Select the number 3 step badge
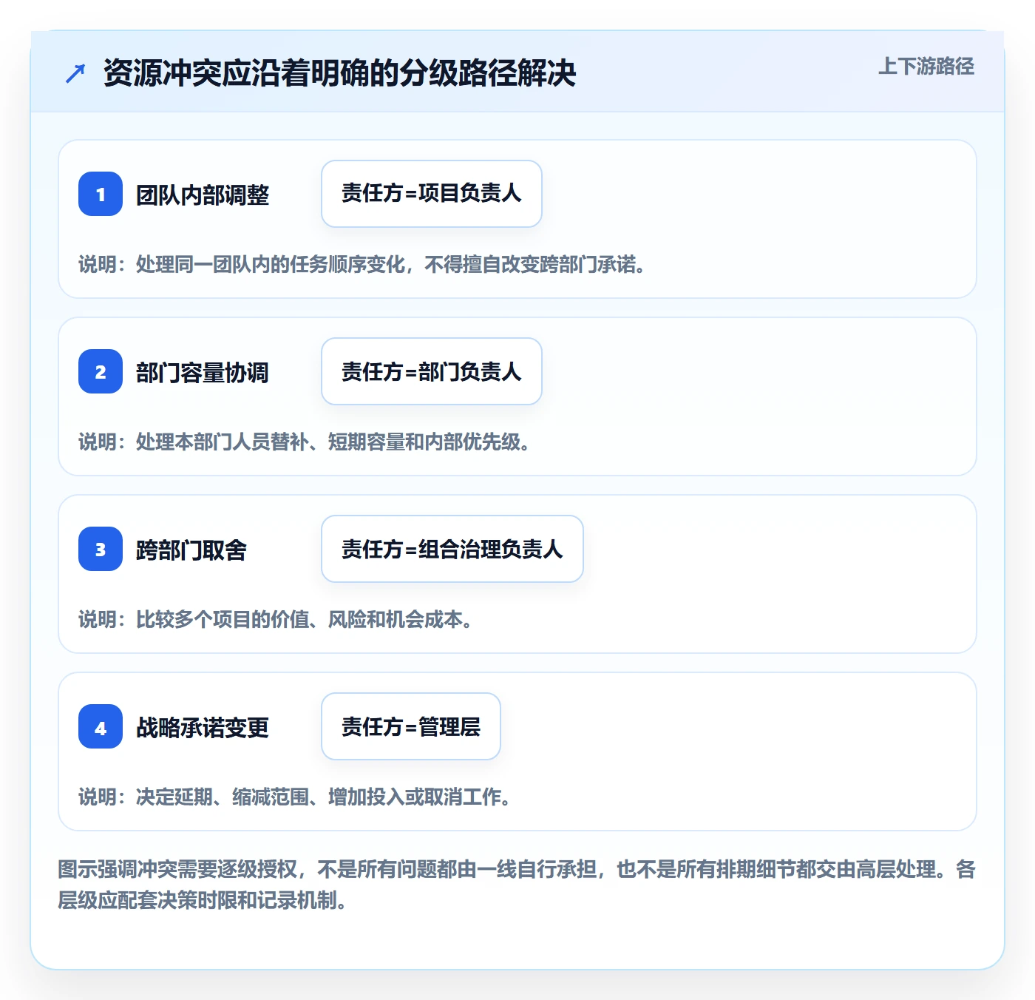The width and height of the screenshot is (1035, 1000). [x=101, y=549]
